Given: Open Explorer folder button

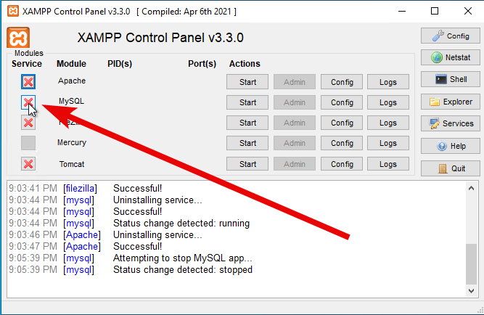Looking at the screenshot, I should click(451, 102).
